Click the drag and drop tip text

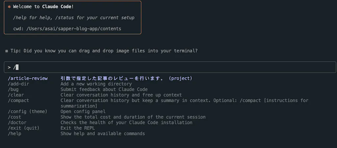coord(104,51)
